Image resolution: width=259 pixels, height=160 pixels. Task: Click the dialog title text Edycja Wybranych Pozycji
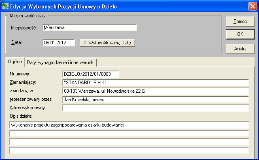[64, 6]
